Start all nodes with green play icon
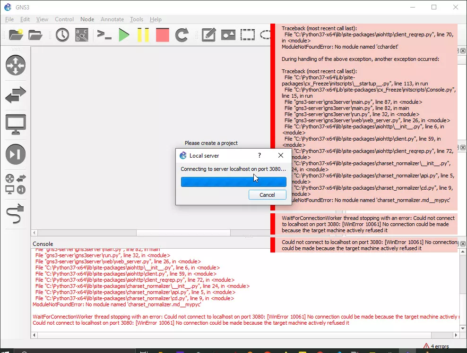The width and height of the screenshot is (467, 353). coord(124,35)
